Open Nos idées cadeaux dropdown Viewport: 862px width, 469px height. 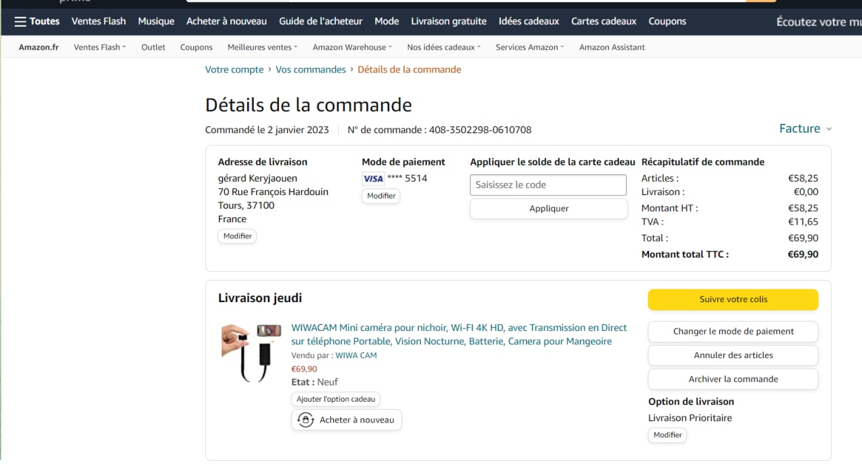coord(444,47)
